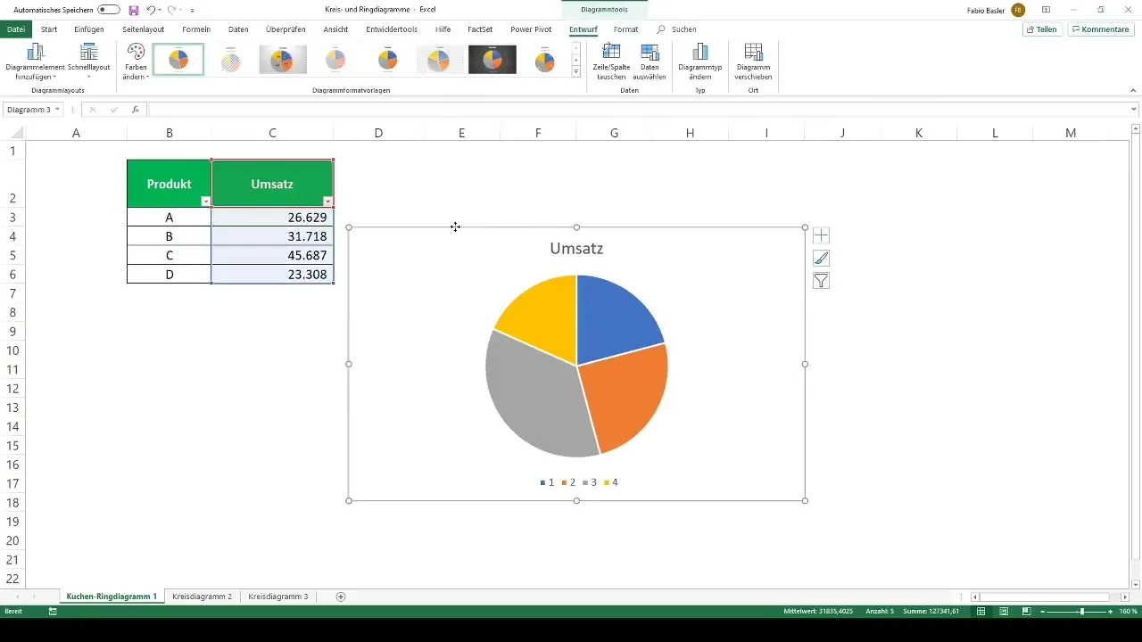Open the Datei tab
The image size is (1142, 642).
pyautogui.click(x=16, y=29)
